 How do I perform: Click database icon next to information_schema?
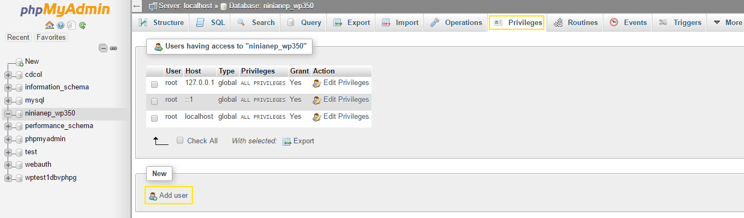[19, 87]
